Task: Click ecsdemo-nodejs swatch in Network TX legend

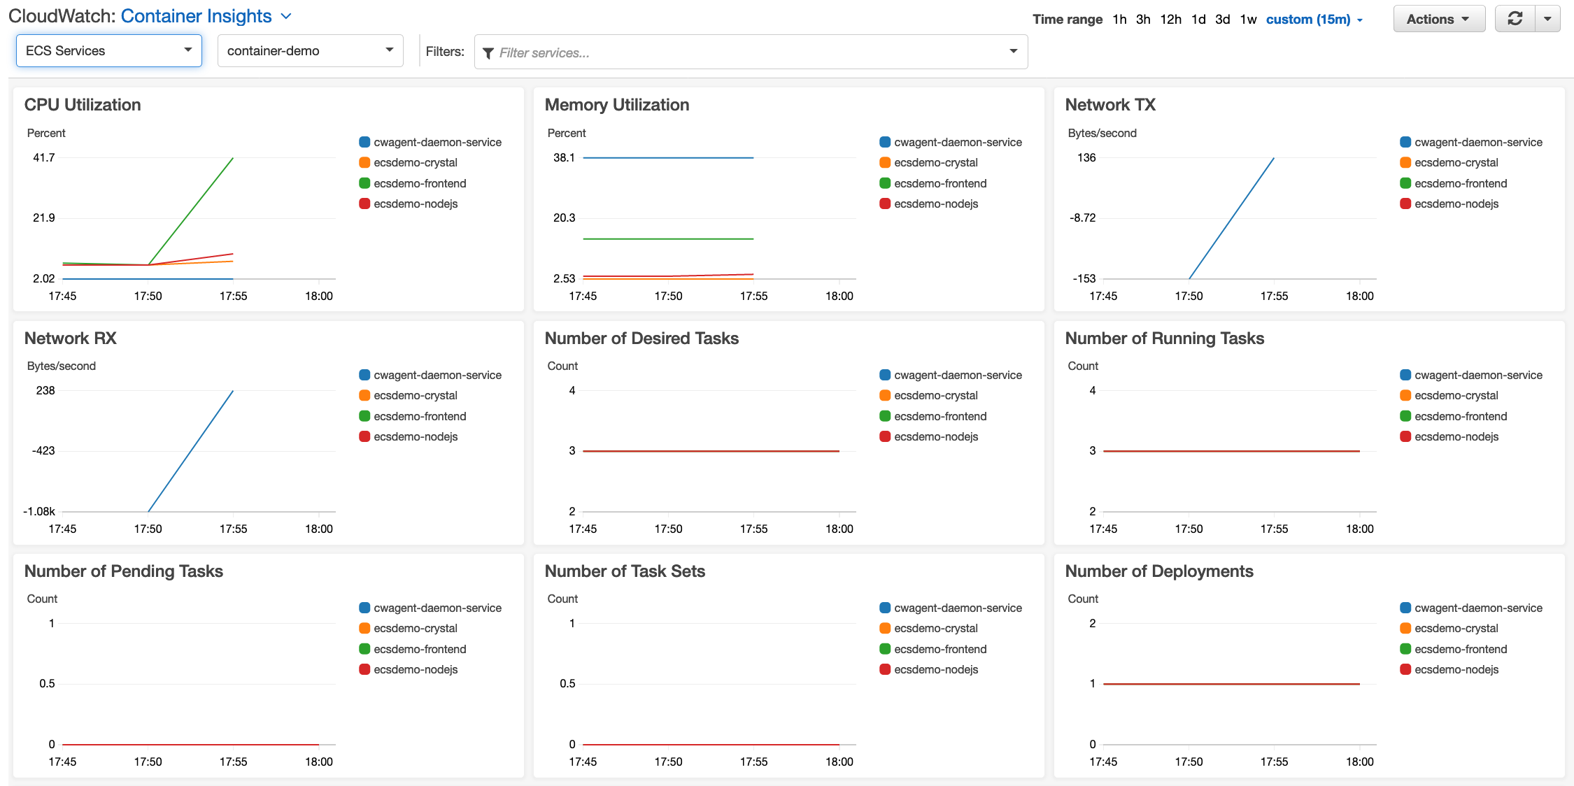Action: [x=1405, y=203]
